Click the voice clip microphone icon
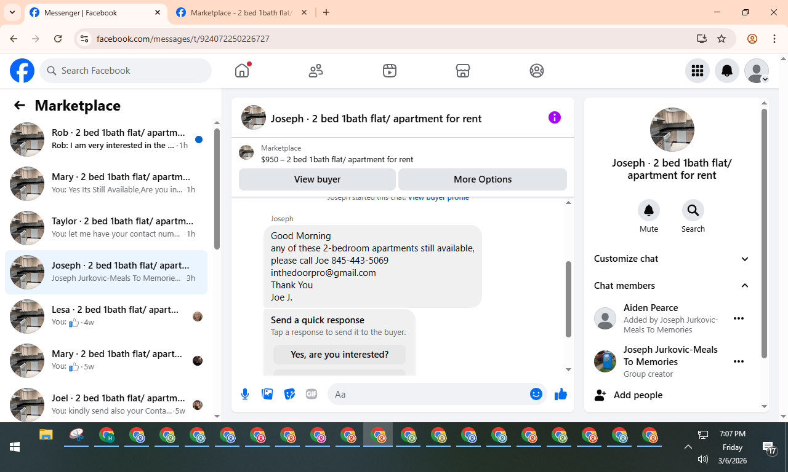This screenshot has width=788, height=472. pyautogui.click(x=245, y=394)
